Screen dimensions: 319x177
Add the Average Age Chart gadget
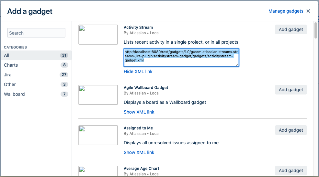pos(291,171)
